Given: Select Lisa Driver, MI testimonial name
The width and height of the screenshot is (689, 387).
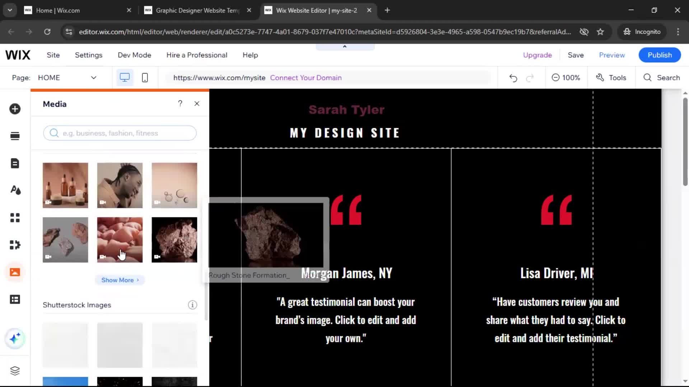Looking at the screenshot, I should click(x=556, y=273).
